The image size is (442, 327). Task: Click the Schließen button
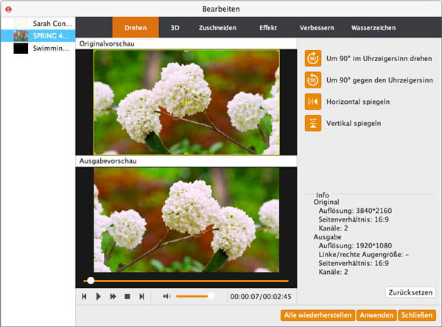click(x=417, y=315)
